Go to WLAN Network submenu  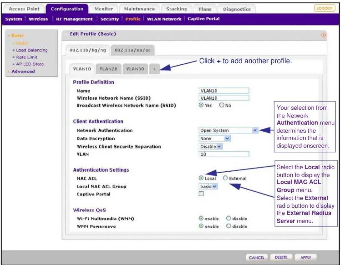[x=164, y=19]
